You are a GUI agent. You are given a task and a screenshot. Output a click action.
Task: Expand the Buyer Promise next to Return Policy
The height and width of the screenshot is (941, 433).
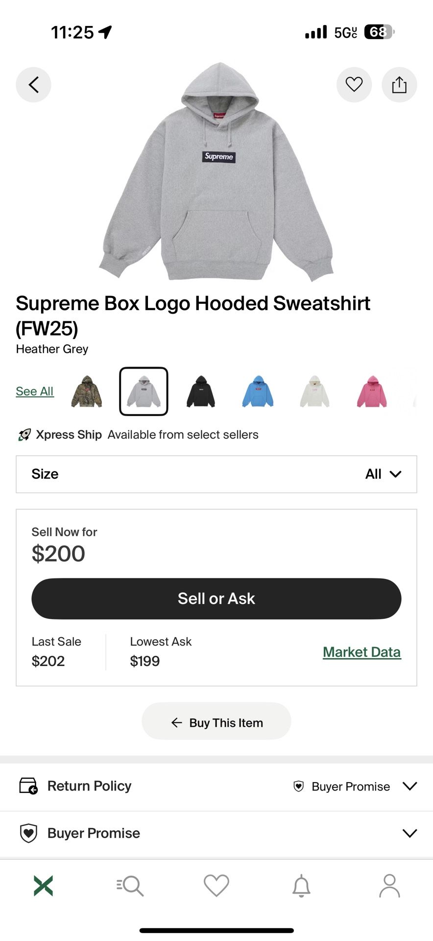coord(409,786)
